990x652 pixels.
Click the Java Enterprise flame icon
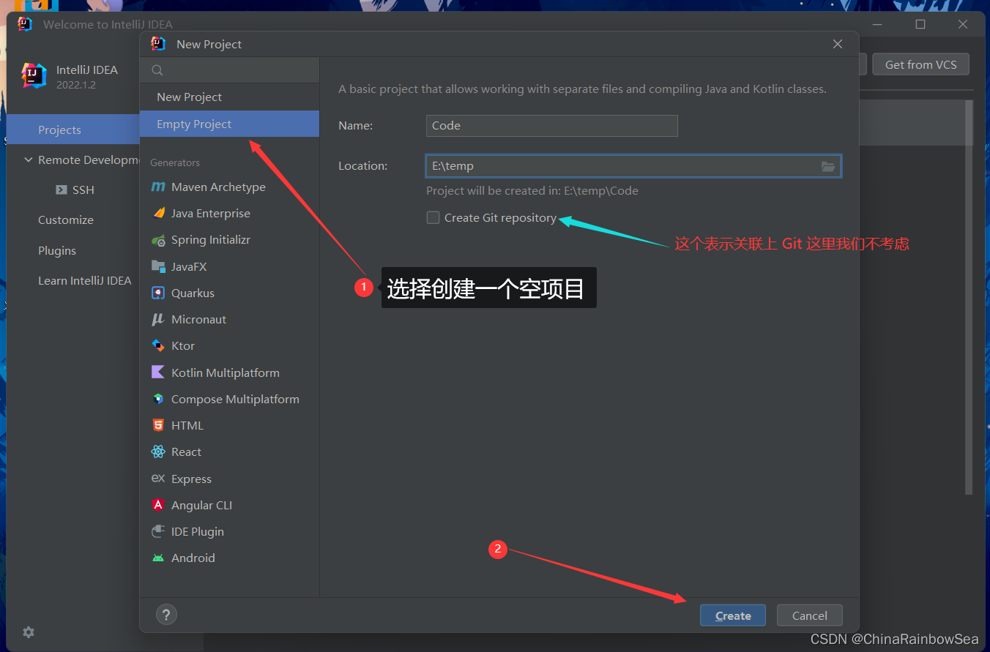tap(158, 213)
